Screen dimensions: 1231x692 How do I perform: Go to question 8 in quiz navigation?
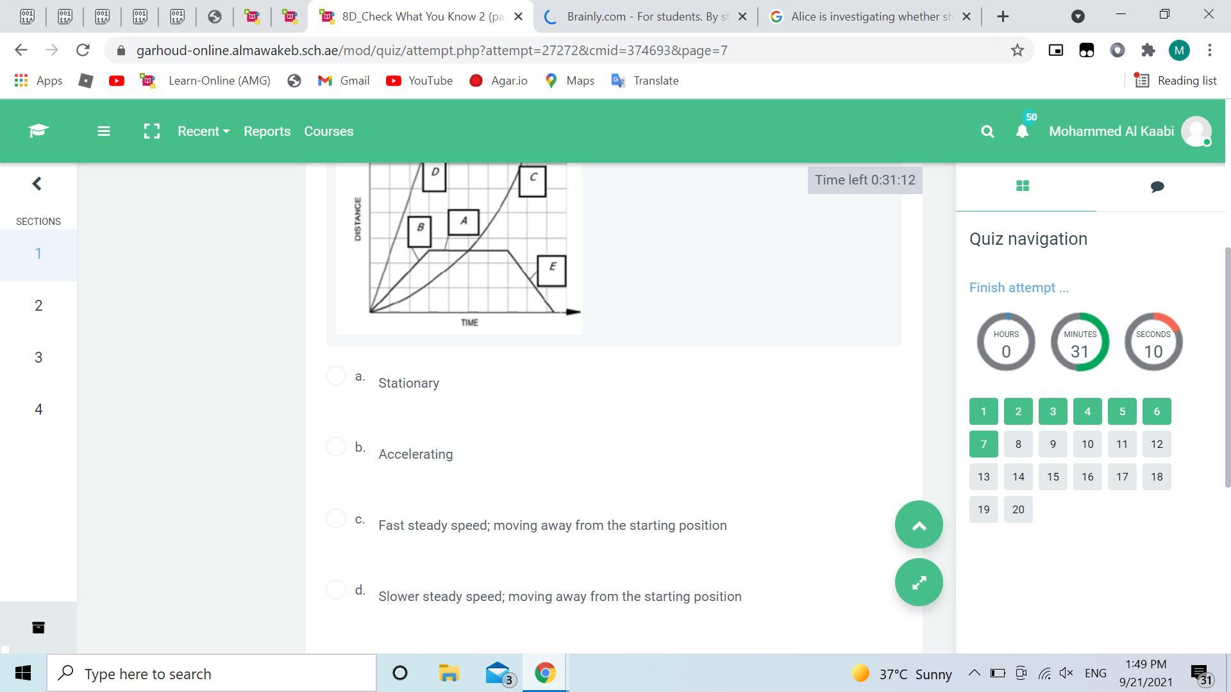point(1018,444)
